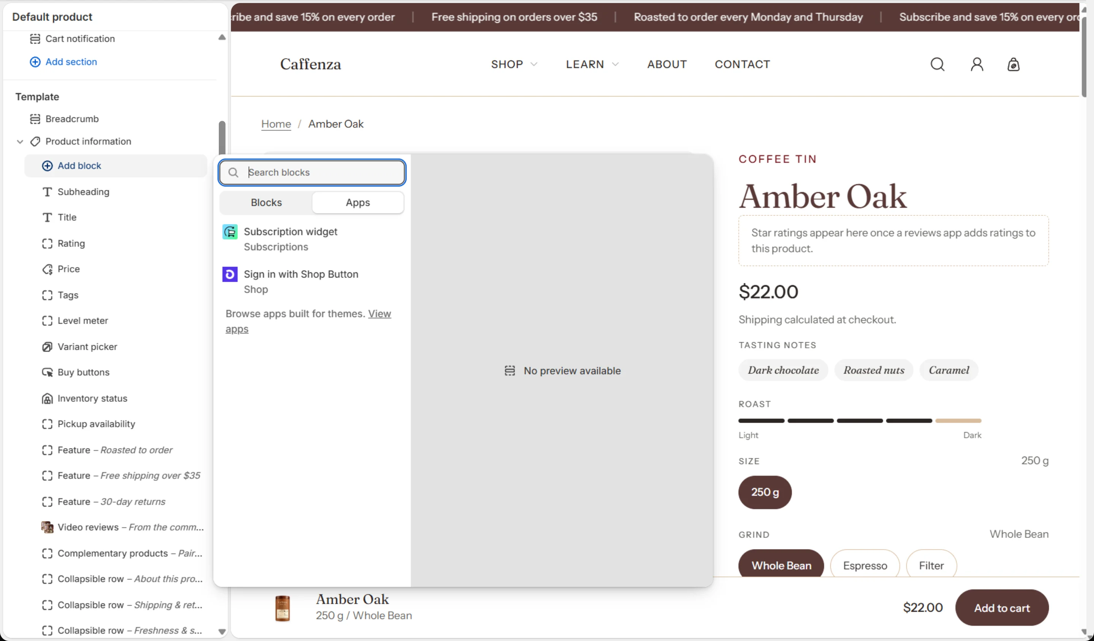Click the Add to cart button
1094x641 pixels.
1002,608
